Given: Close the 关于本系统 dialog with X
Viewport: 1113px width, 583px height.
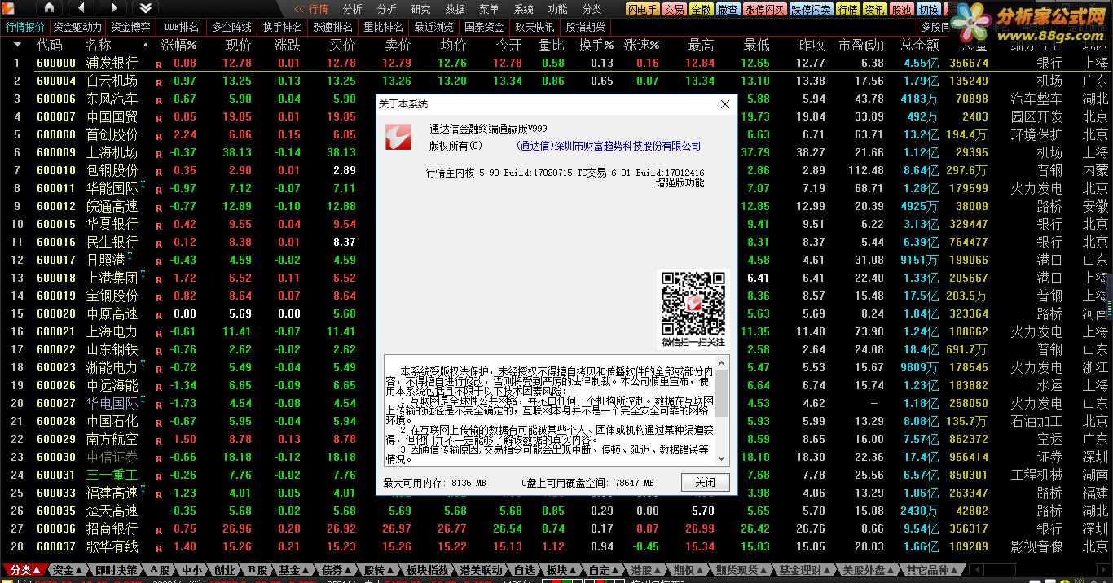Looking at the screenshot, I should click(x=725, y=104).
